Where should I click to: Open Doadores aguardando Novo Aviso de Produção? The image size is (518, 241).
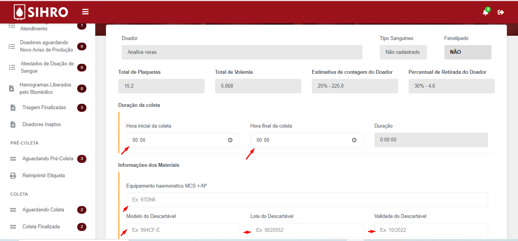pos(46,46)
